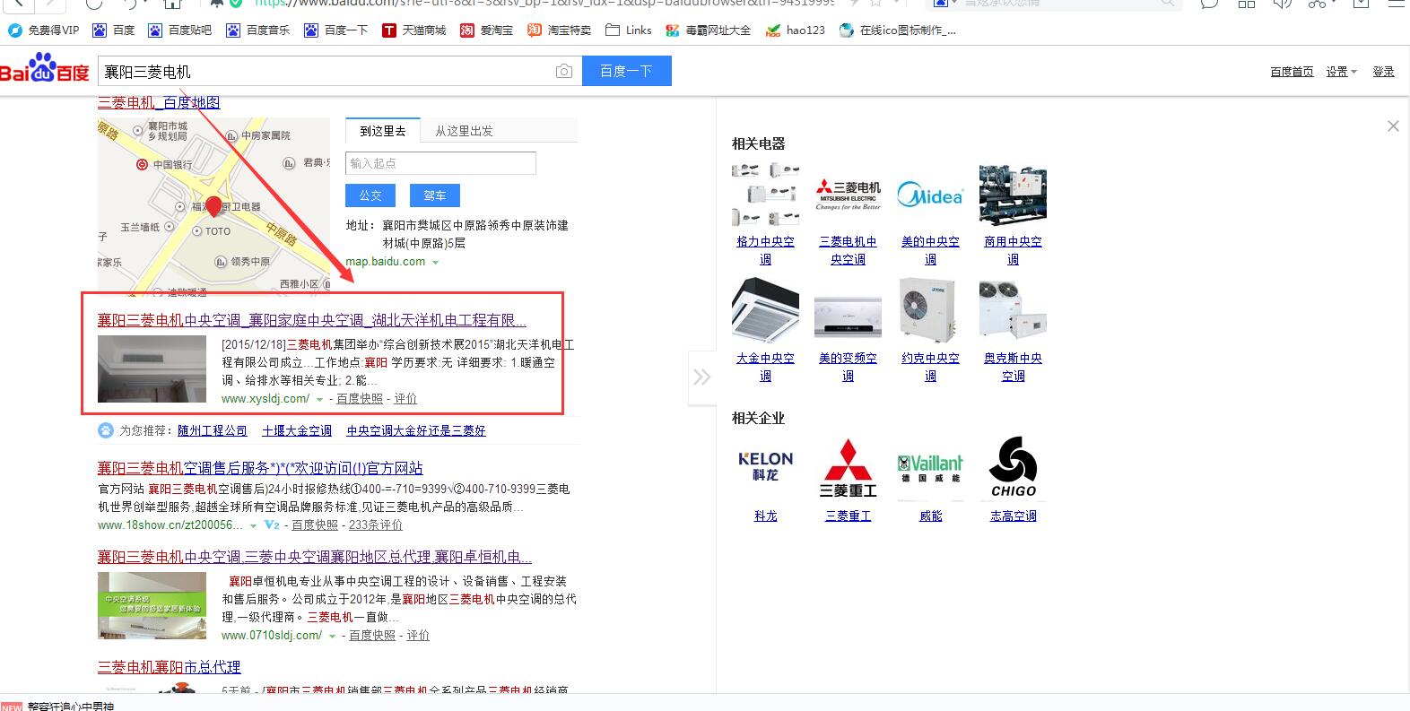Click the Baidu map preview image
The image size is (1410, 711).
213,206
